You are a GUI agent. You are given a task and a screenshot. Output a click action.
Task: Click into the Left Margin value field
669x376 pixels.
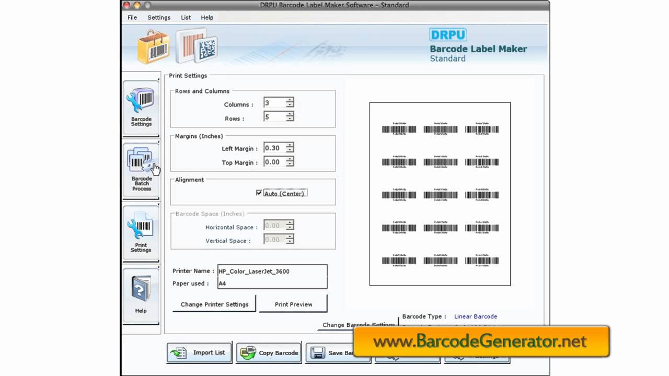(274, 148)
